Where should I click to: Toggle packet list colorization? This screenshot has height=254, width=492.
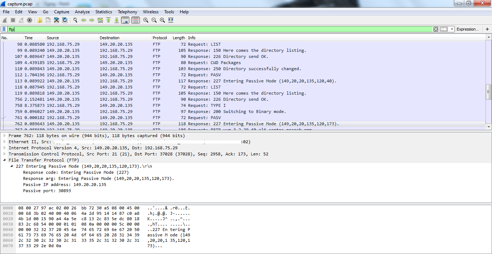135,21
